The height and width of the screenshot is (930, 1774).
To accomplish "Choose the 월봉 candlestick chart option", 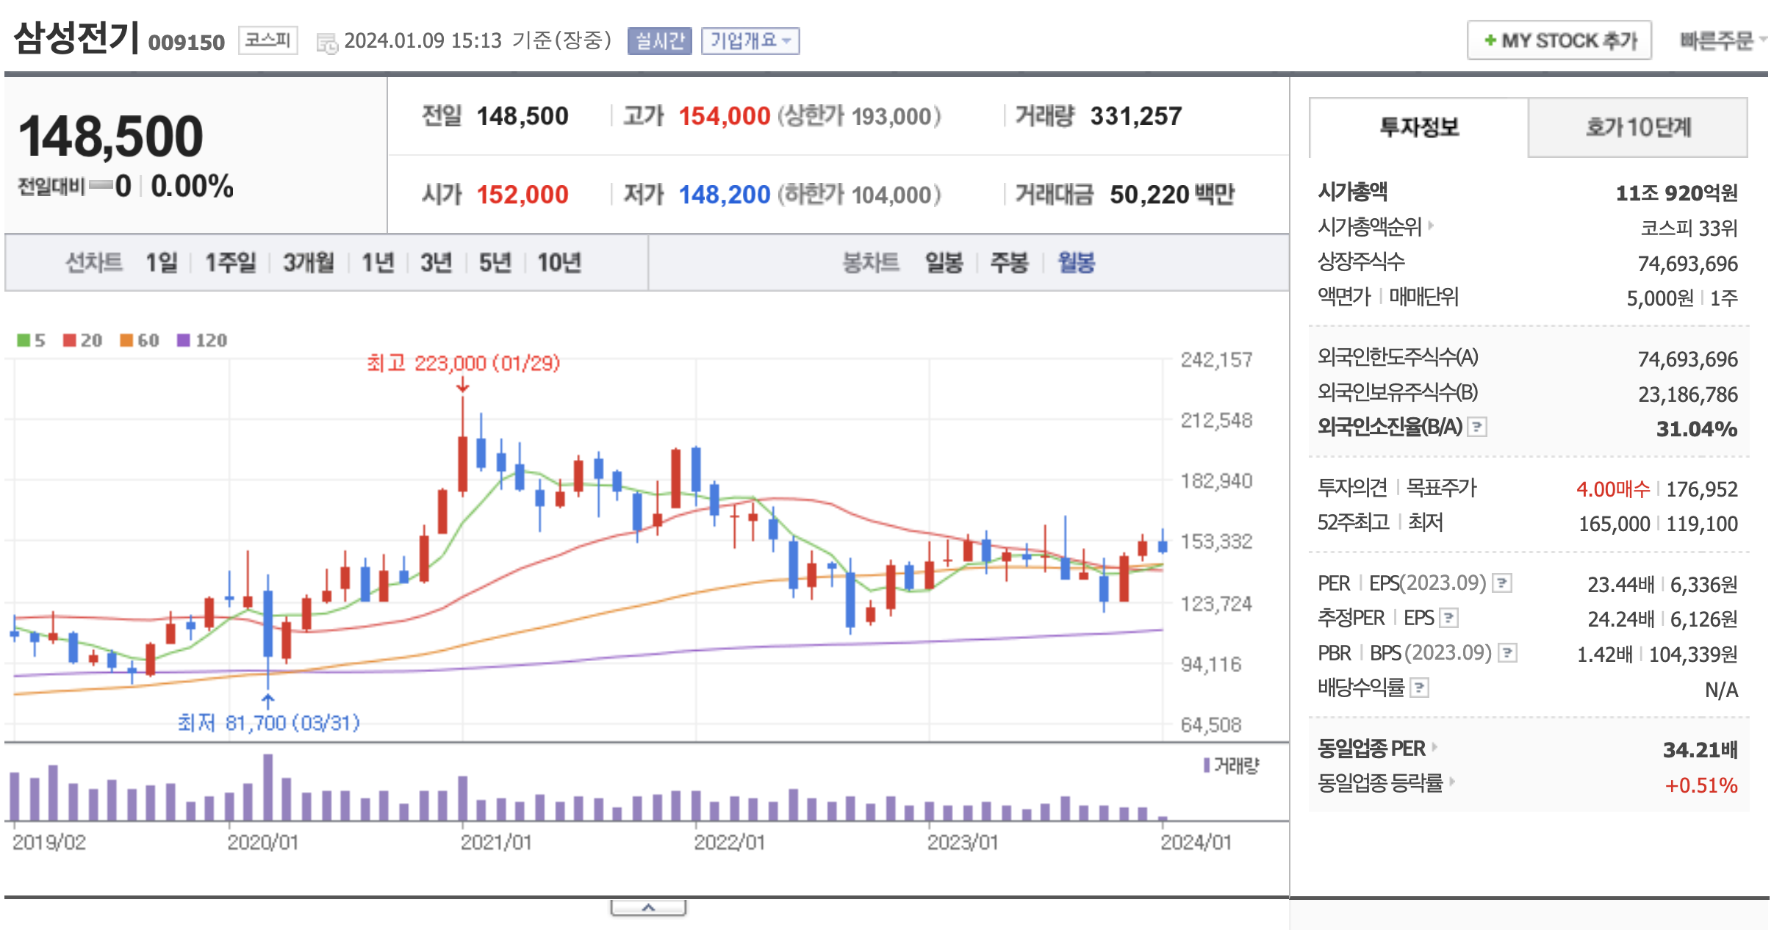I will pyautogui.click(x=1076, y=262).
